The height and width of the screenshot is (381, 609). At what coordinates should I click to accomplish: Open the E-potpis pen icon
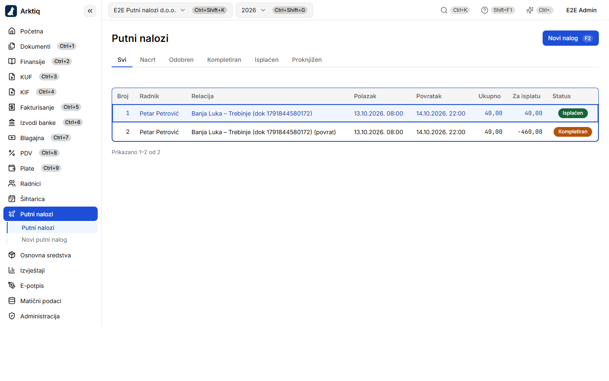click(x=12, y=286)
